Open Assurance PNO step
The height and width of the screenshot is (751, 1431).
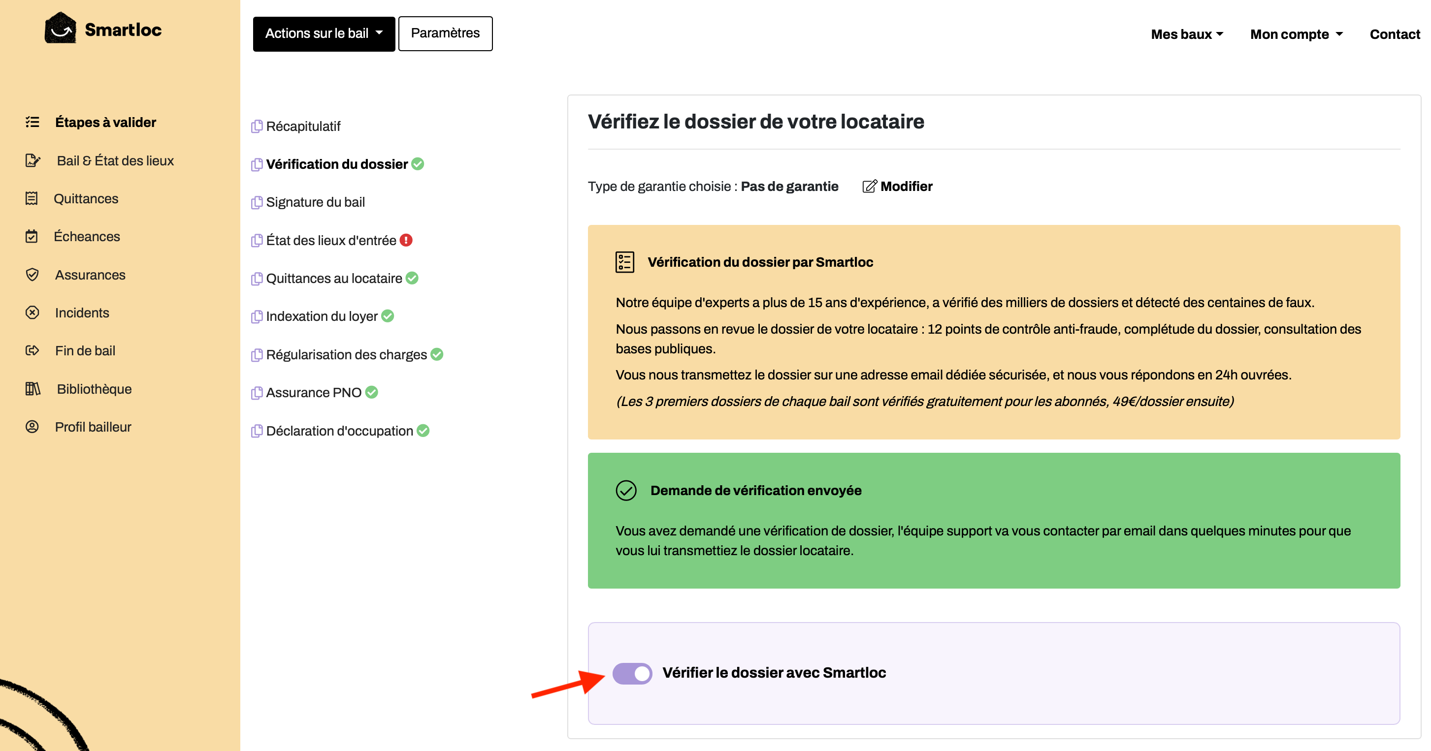pos(315,392)
